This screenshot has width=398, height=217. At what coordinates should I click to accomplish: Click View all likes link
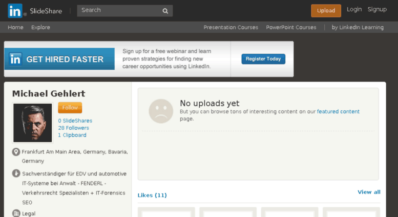point(369,192)
